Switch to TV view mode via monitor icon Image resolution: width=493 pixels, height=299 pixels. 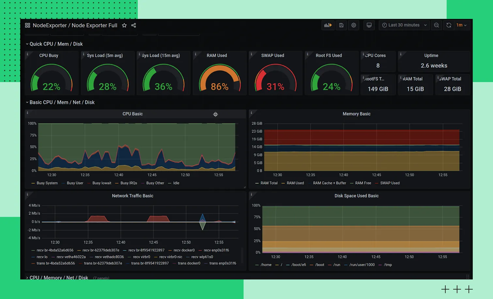[369, 25]
